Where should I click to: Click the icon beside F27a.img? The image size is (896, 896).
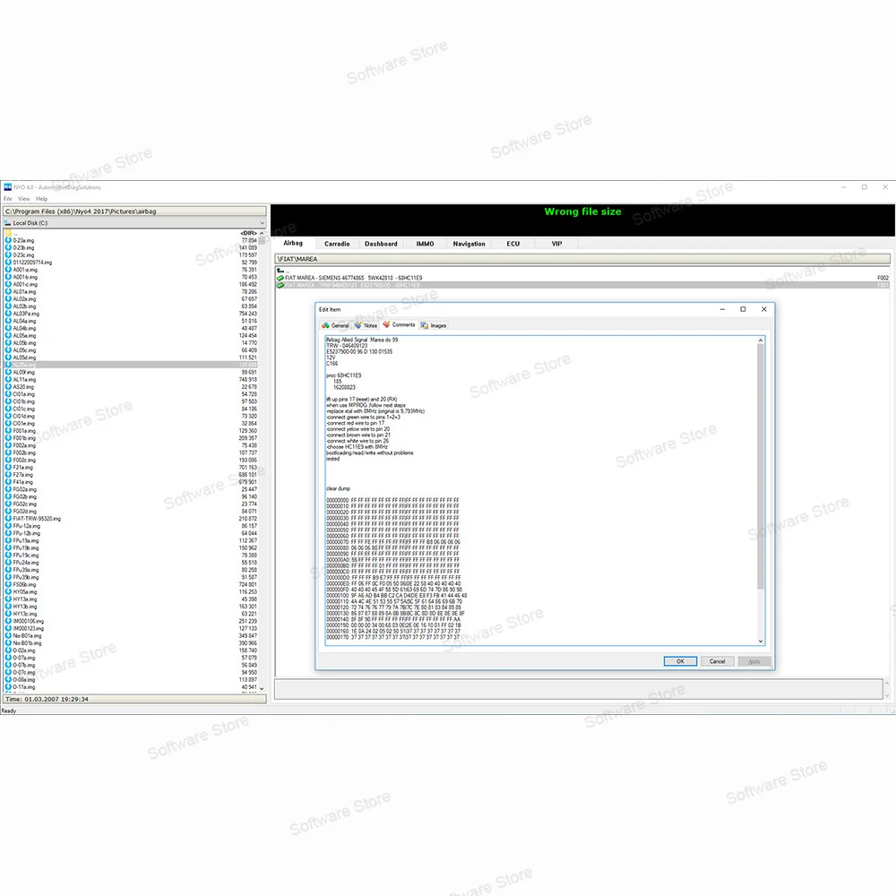tap(8, 475)
